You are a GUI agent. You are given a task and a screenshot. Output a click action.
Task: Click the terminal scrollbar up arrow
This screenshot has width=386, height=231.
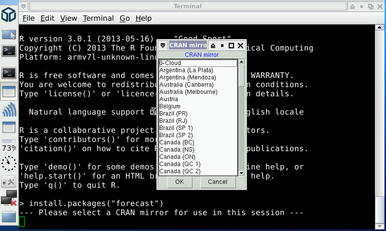click(x=379, y=27)
